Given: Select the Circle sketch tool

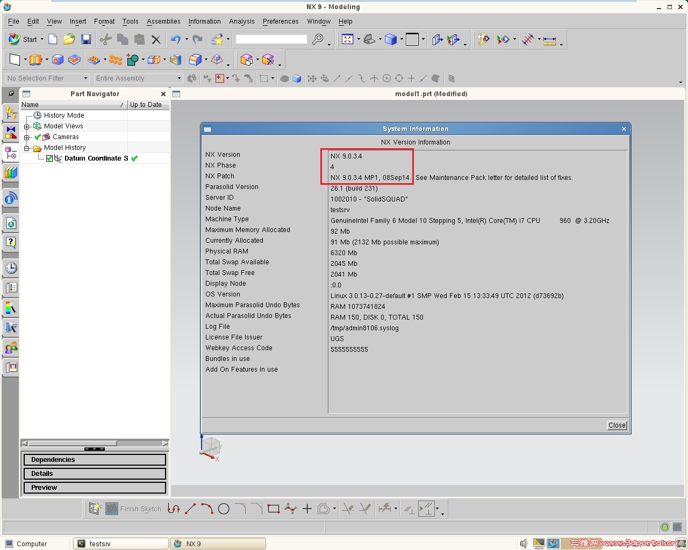Looking at the screenshot, I should pos(224,509).
